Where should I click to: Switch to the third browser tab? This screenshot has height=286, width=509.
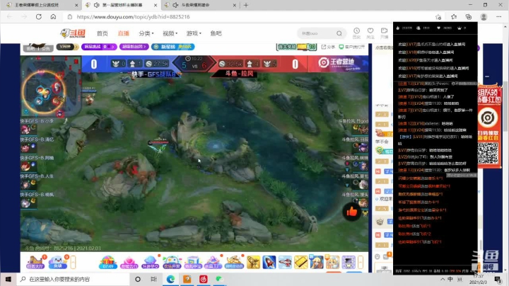click(x=201, y=5)
